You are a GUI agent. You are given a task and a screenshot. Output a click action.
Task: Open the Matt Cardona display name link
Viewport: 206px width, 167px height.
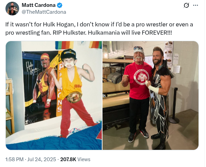(x=39, y=5)
